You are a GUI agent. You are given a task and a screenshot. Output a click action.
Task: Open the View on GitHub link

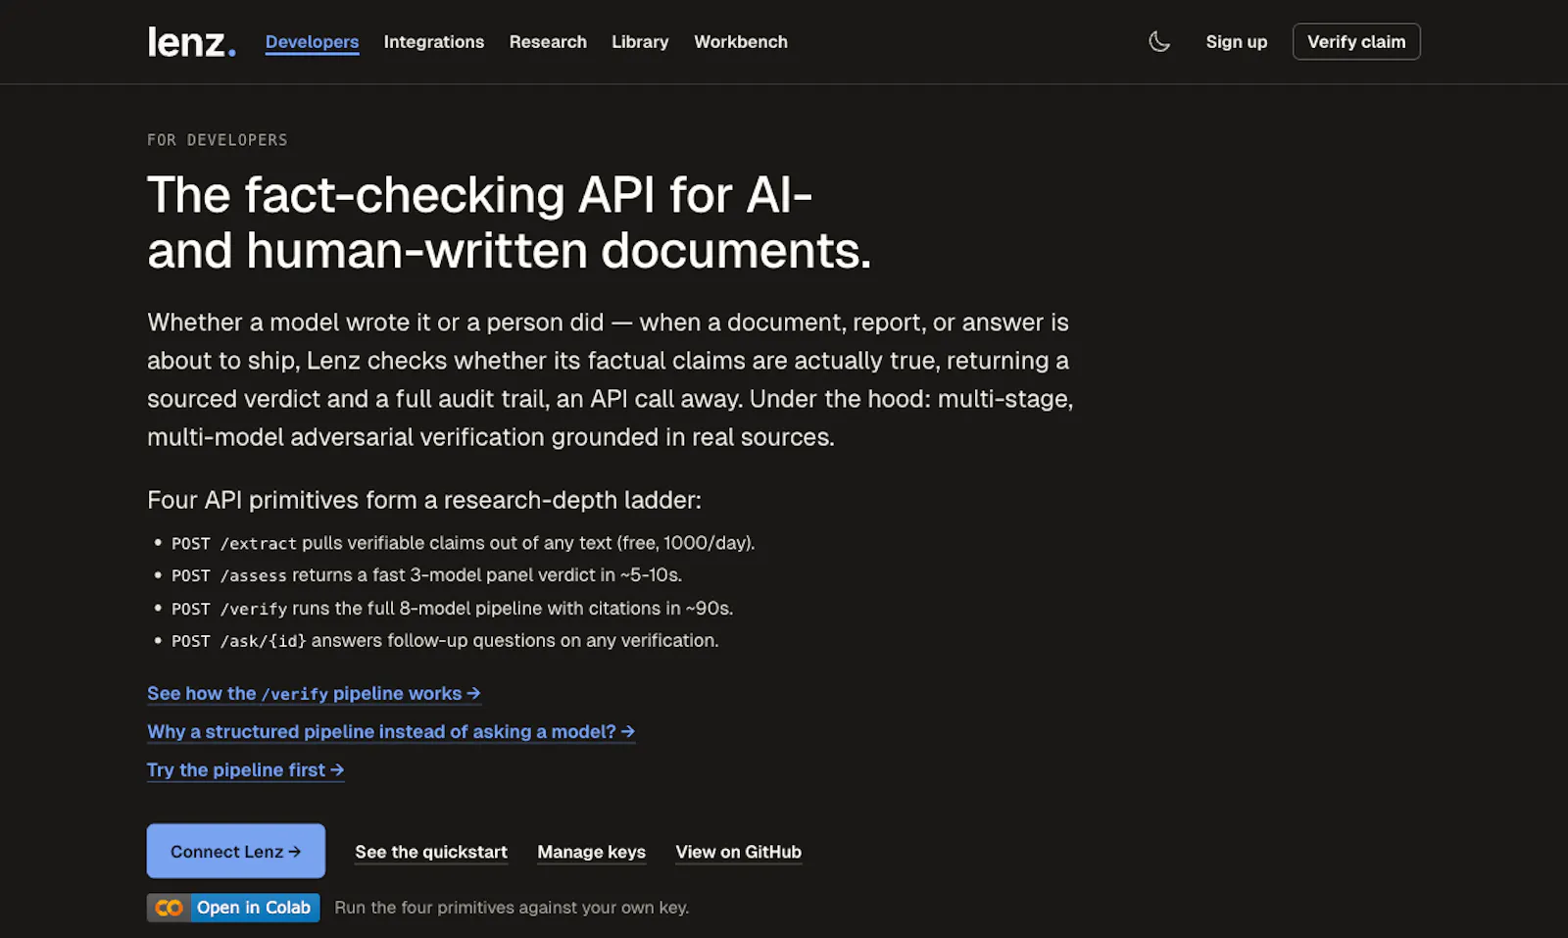click(x=738, y=852)
